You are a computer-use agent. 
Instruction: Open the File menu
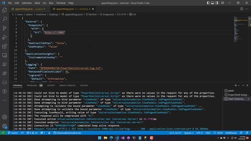[x=10, y=3]
